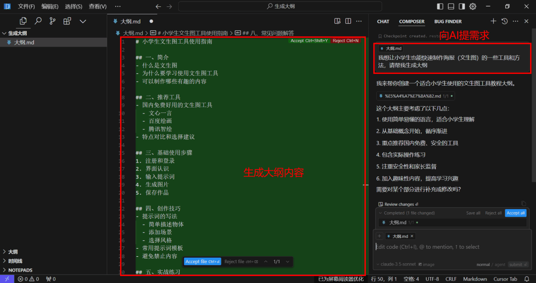Click the Edit code input field
This screenshot has height=283, width=536.
coord(452,247)
